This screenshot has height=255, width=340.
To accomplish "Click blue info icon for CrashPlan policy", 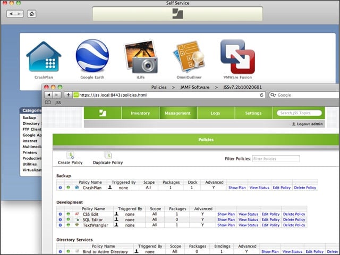I will 60,188.
